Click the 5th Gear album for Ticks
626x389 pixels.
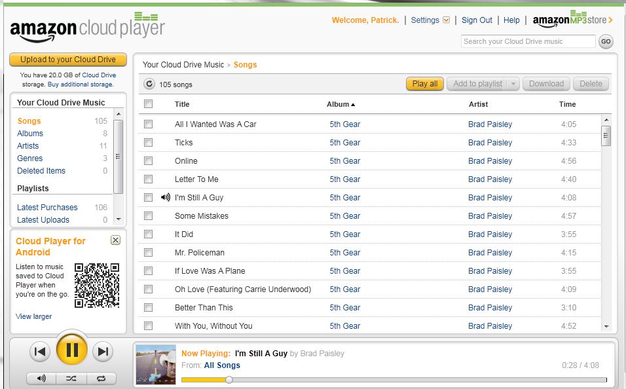pos(345,143)
